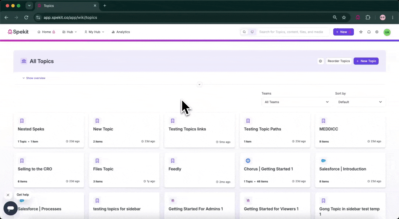Image resolution: width=399 pixels, height=219 pixels.
Task: Open the UA user avatar menu
Action: [x=387, y=32]
